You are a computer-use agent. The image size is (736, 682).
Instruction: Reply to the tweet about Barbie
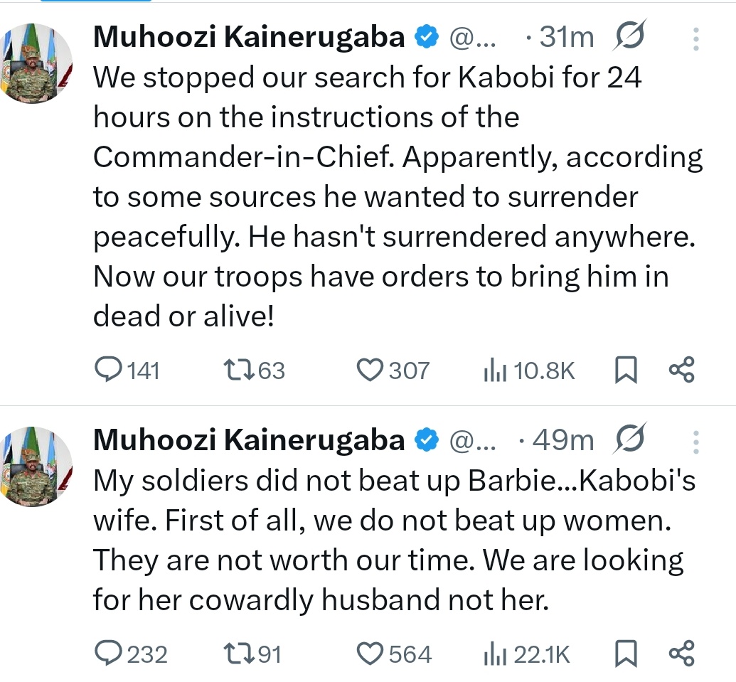click(x=109, y=653)
